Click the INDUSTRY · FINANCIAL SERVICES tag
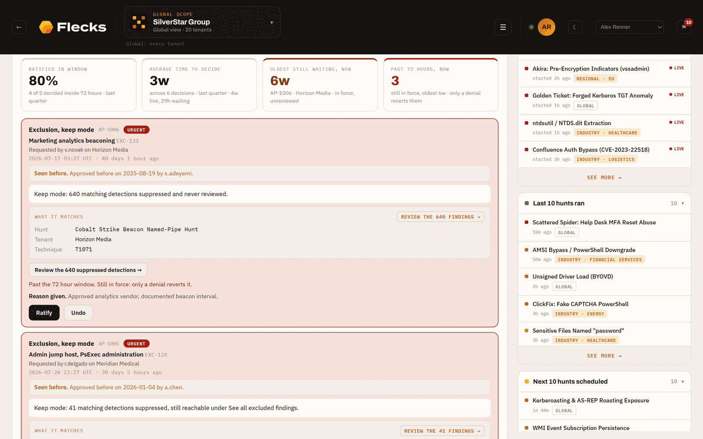Viewport: 703px width, 439px height. (x=600, y=260)
